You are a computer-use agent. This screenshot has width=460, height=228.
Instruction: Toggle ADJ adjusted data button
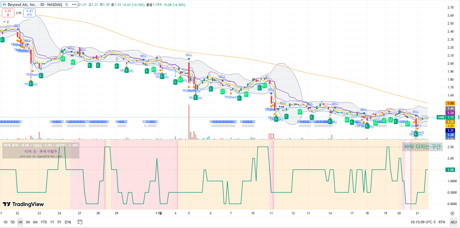tap(453, 222)
